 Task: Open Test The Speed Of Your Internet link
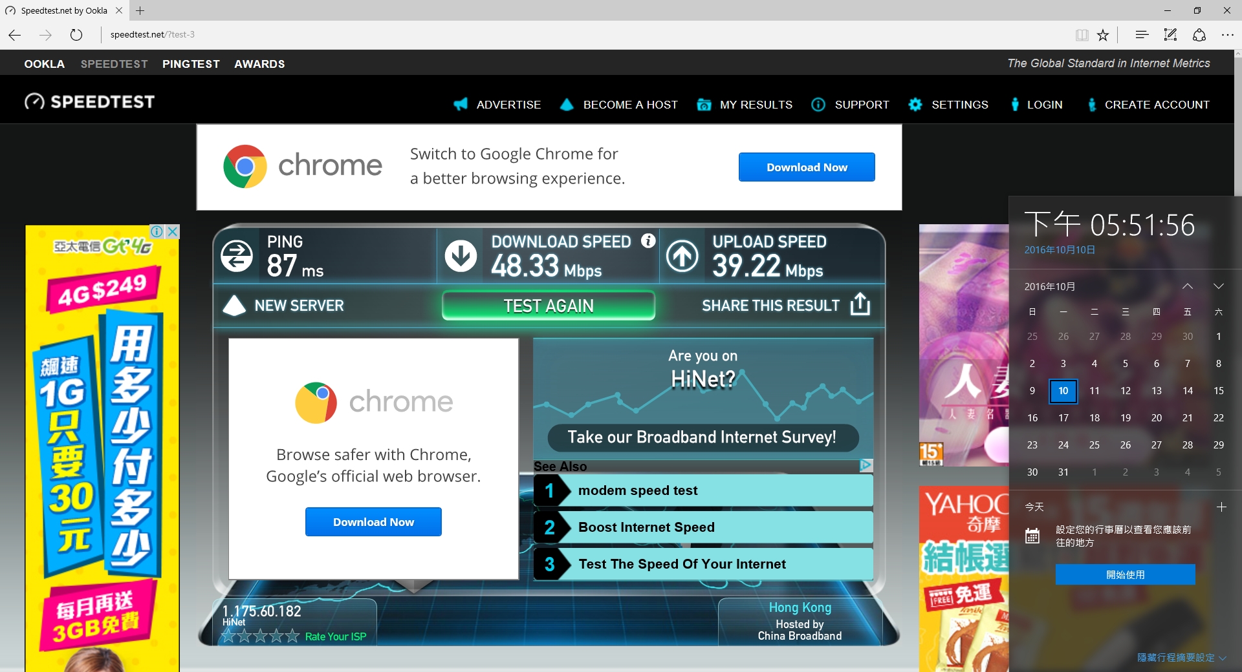pyautogui.click(x=703, y=564)
